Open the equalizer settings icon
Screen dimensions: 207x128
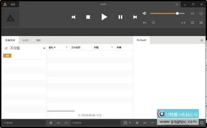point(193,13)
